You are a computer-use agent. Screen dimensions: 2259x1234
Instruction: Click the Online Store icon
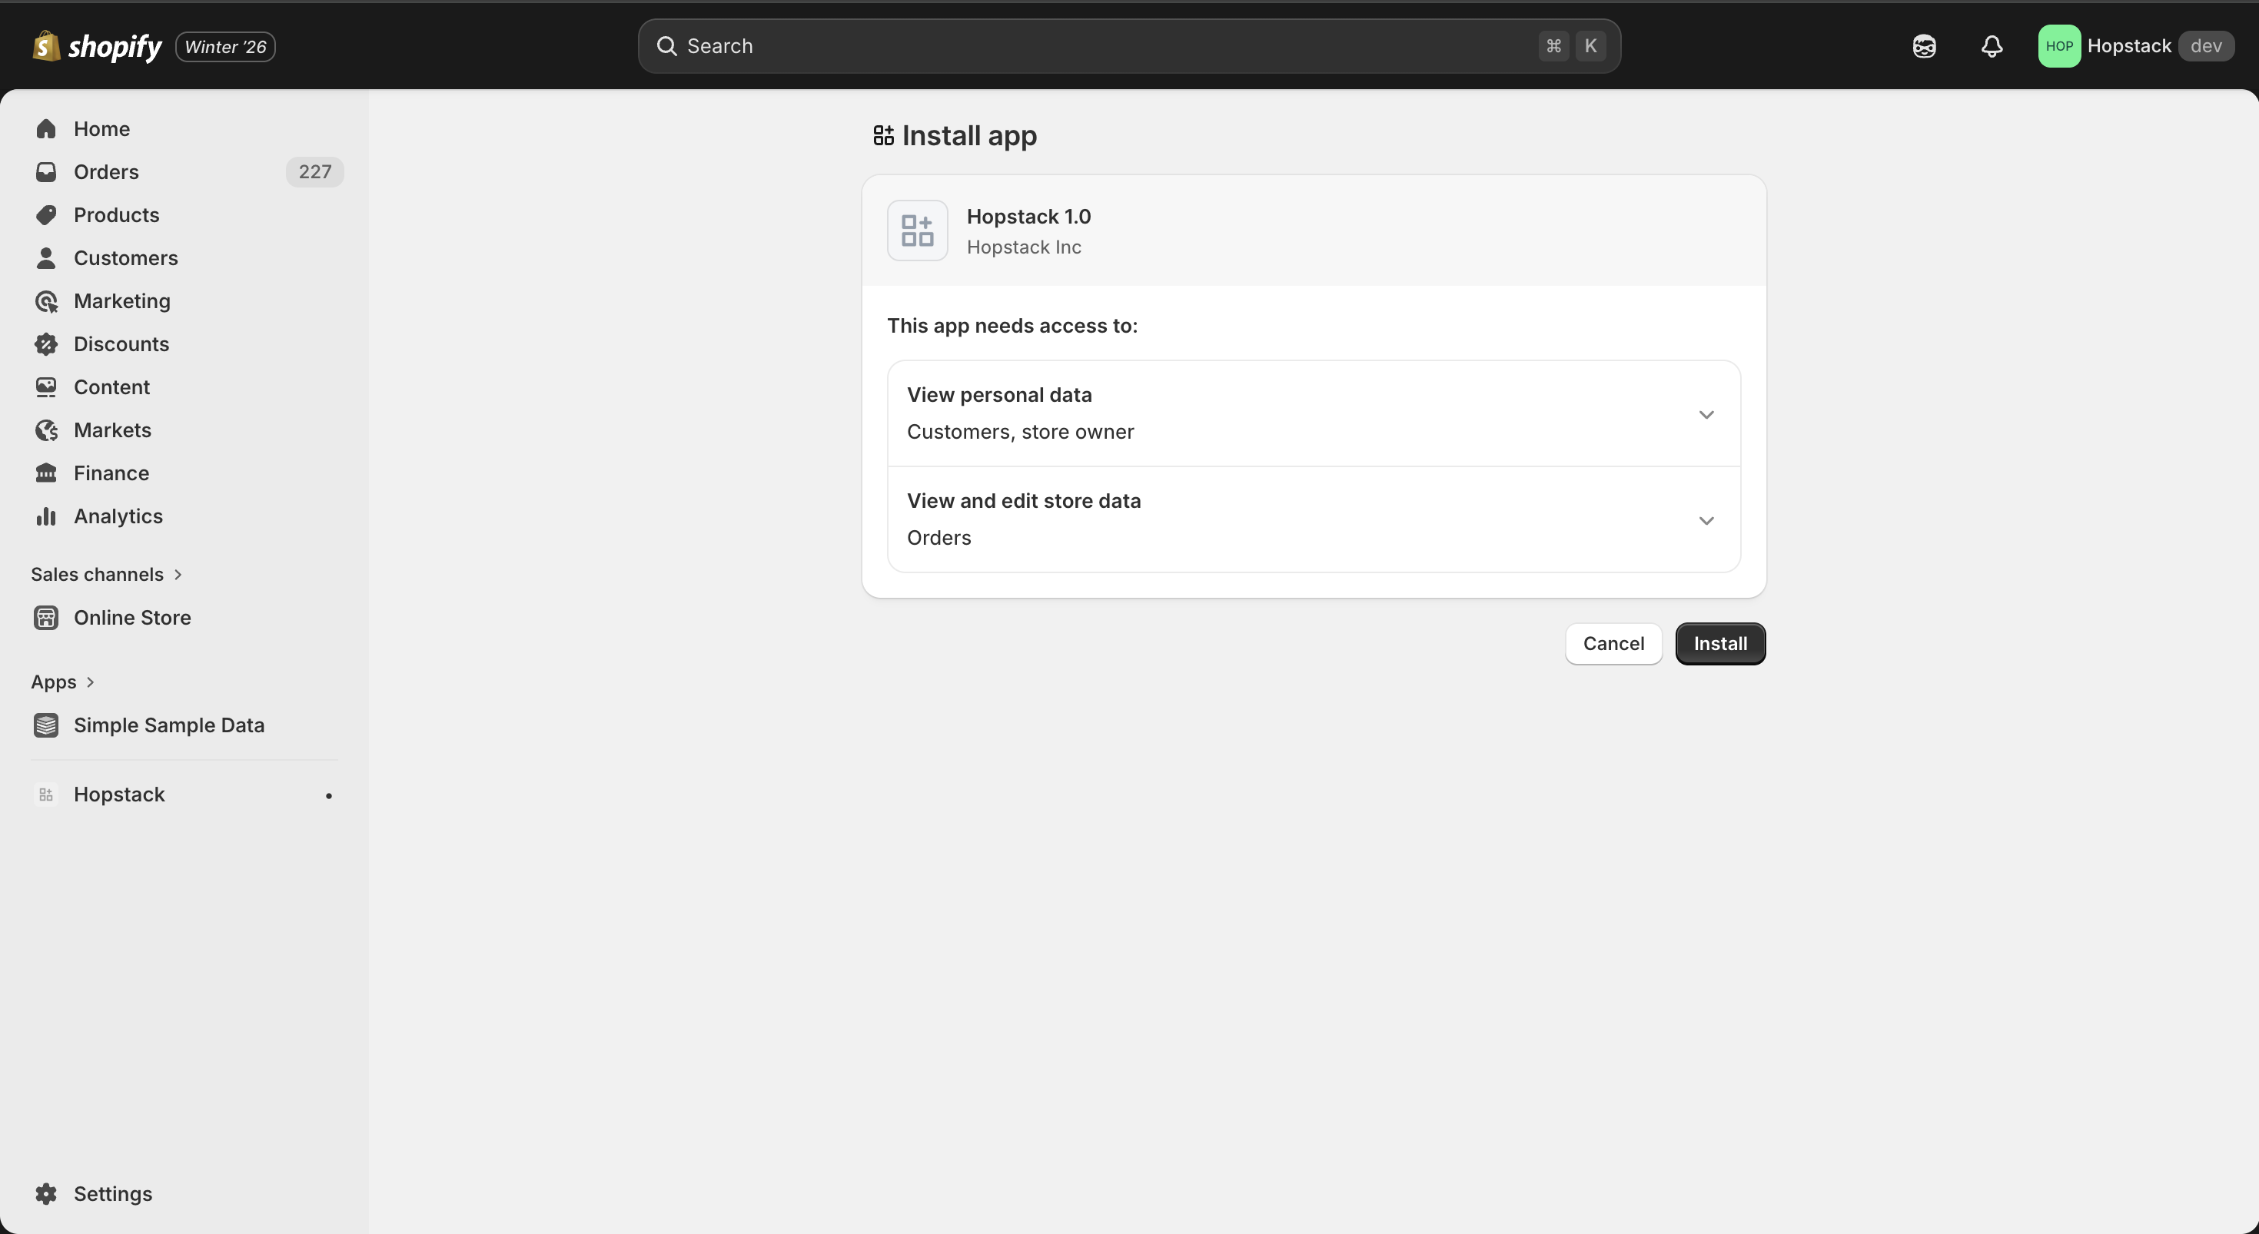(x=46, y=618)
